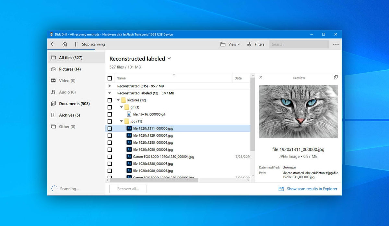
Task: Select Video (0) category
Action: pyautogui.click(x=76, y=81)
